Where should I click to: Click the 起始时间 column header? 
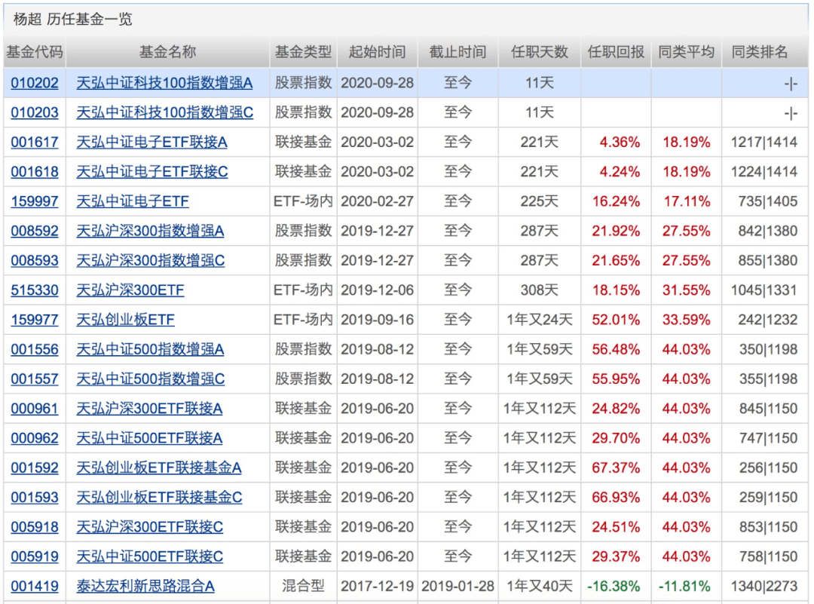coord(378,52)
